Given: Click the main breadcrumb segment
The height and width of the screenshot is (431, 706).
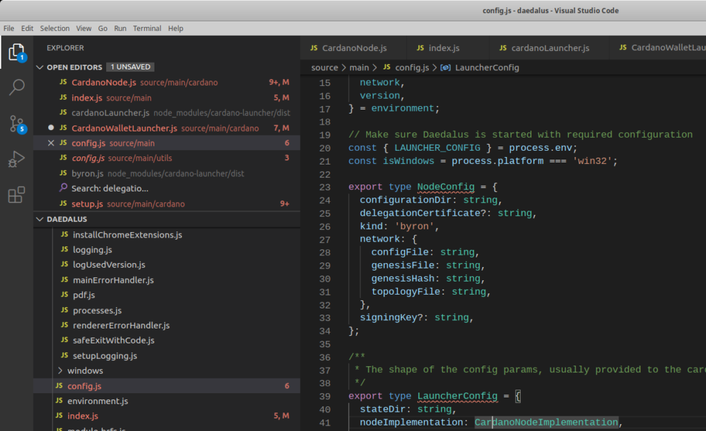Looking at the screenshot, I should pos(359,67).
